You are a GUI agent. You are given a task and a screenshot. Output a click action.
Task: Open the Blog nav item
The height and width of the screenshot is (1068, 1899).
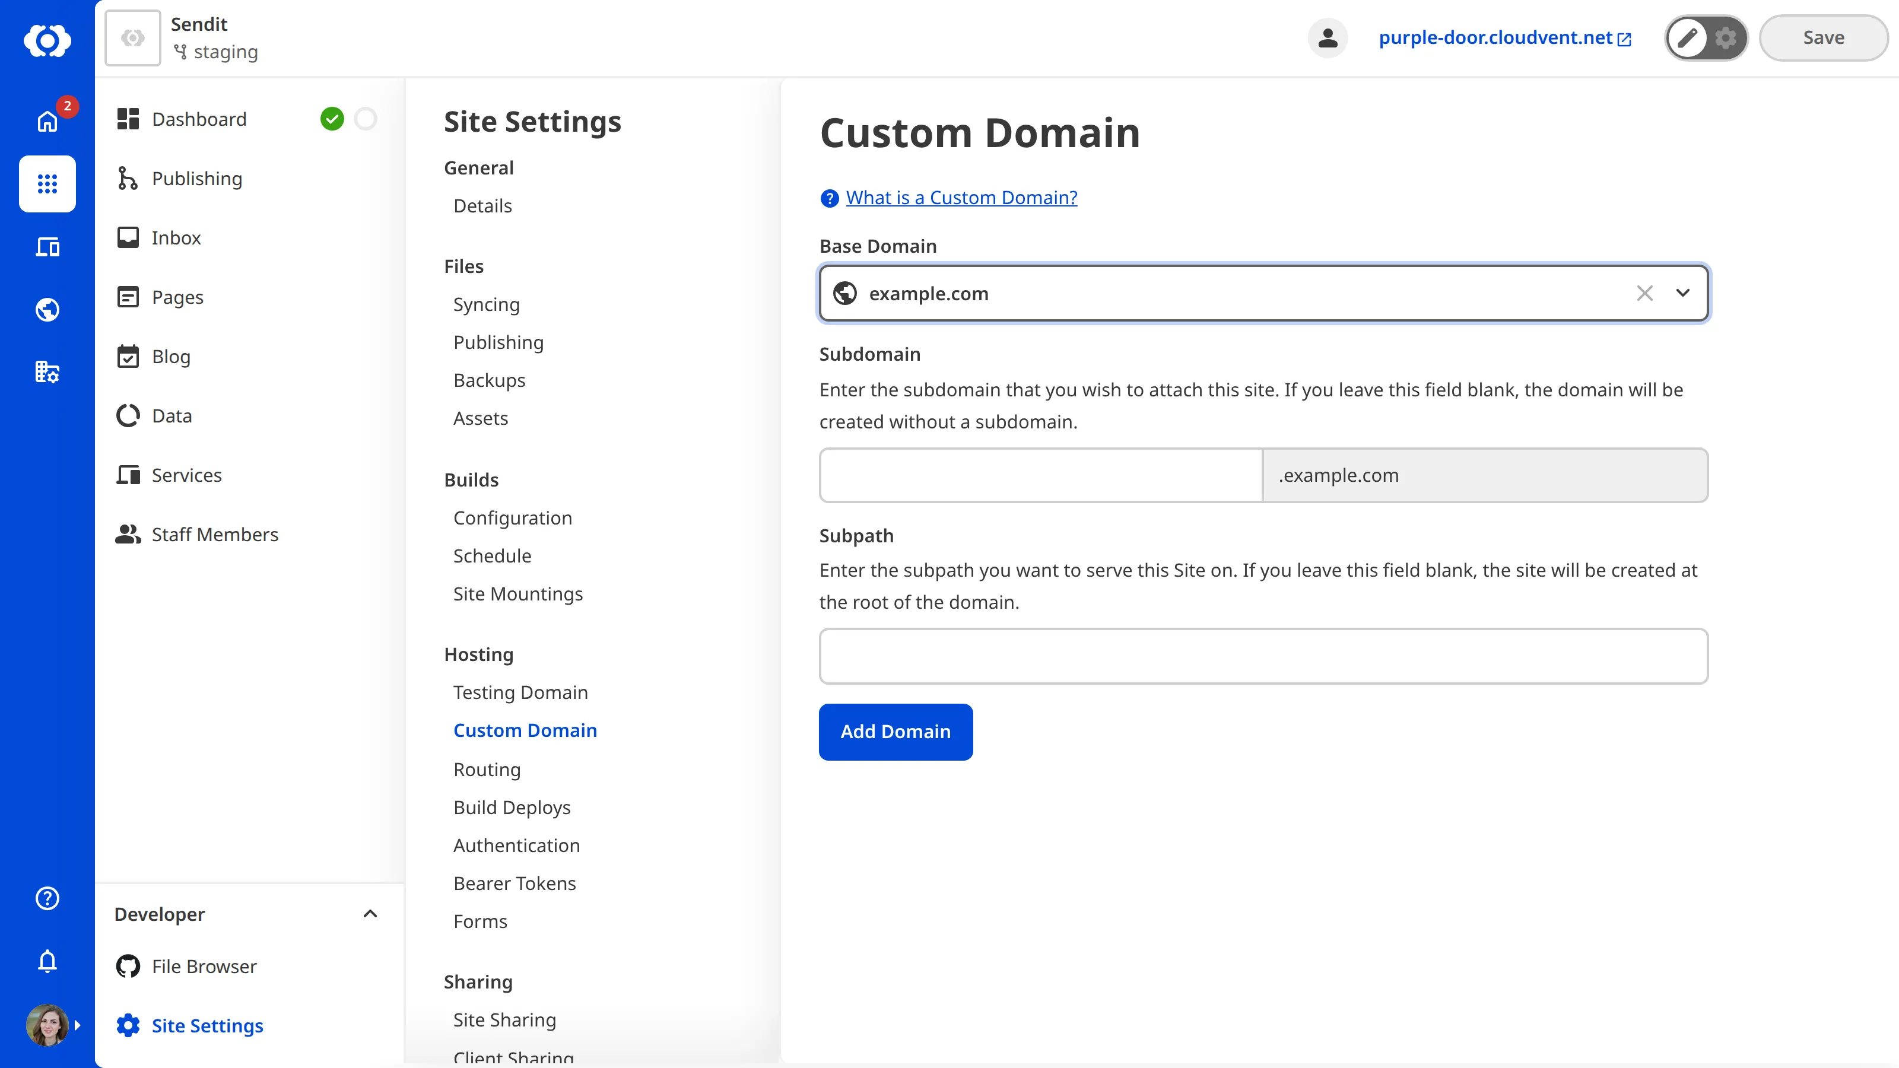171,357
